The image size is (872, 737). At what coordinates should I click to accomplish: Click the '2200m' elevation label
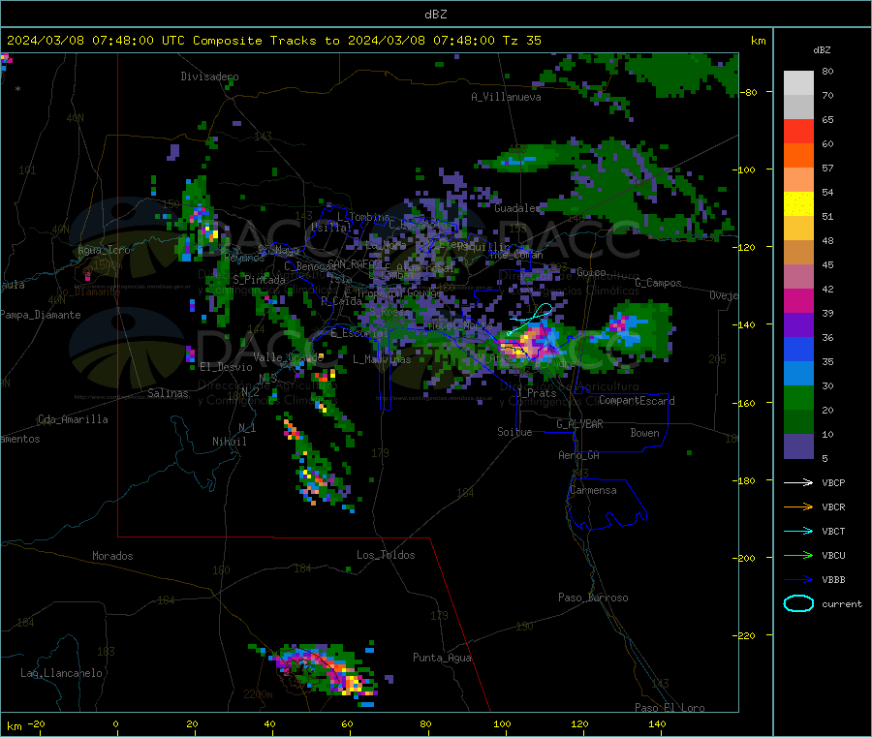258,694
